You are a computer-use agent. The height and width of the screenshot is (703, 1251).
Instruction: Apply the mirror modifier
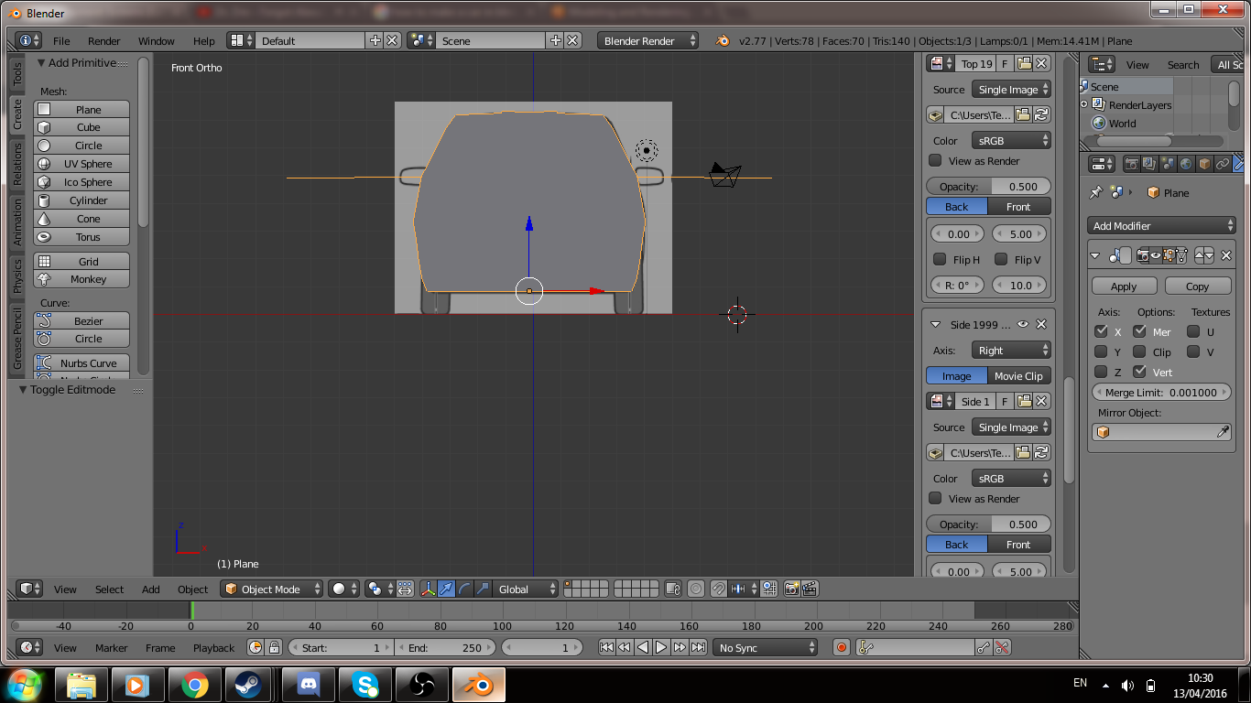1124,287
